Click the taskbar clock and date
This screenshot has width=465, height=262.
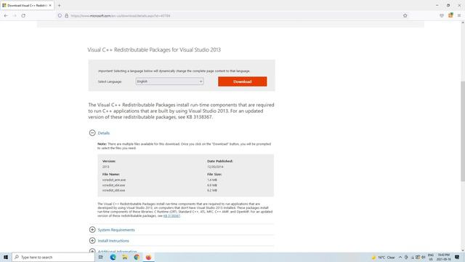444,257
